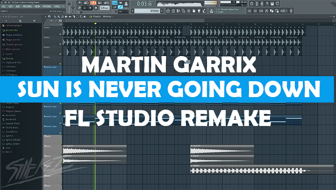Open the FILE menu

(x=4, y=6)
